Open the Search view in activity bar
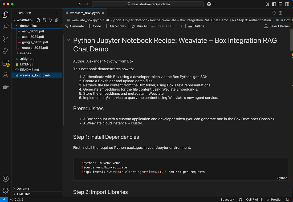The height and width of the screenshot is (202, 293). 5,27
